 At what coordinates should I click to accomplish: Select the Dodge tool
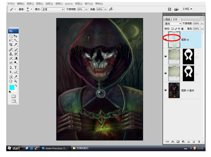[16, 62]
